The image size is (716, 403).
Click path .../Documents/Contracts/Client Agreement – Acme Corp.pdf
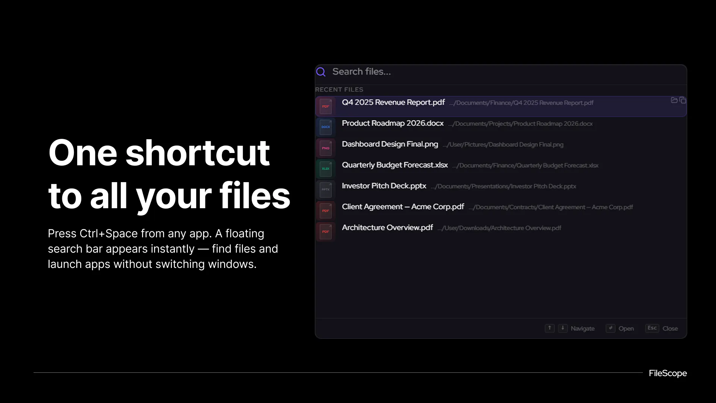click(x=551, y=207)
